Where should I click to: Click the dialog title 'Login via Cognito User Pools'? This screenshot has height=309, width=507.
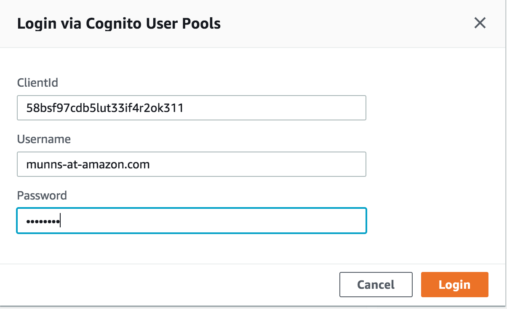coord(119,24)
